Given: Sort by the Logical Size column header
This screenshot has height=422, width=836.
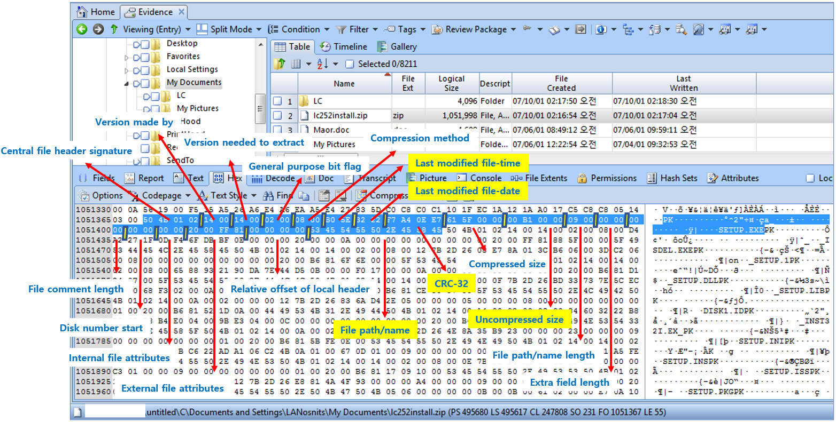Looking at the screenshot, I should [x=452, y=83].
